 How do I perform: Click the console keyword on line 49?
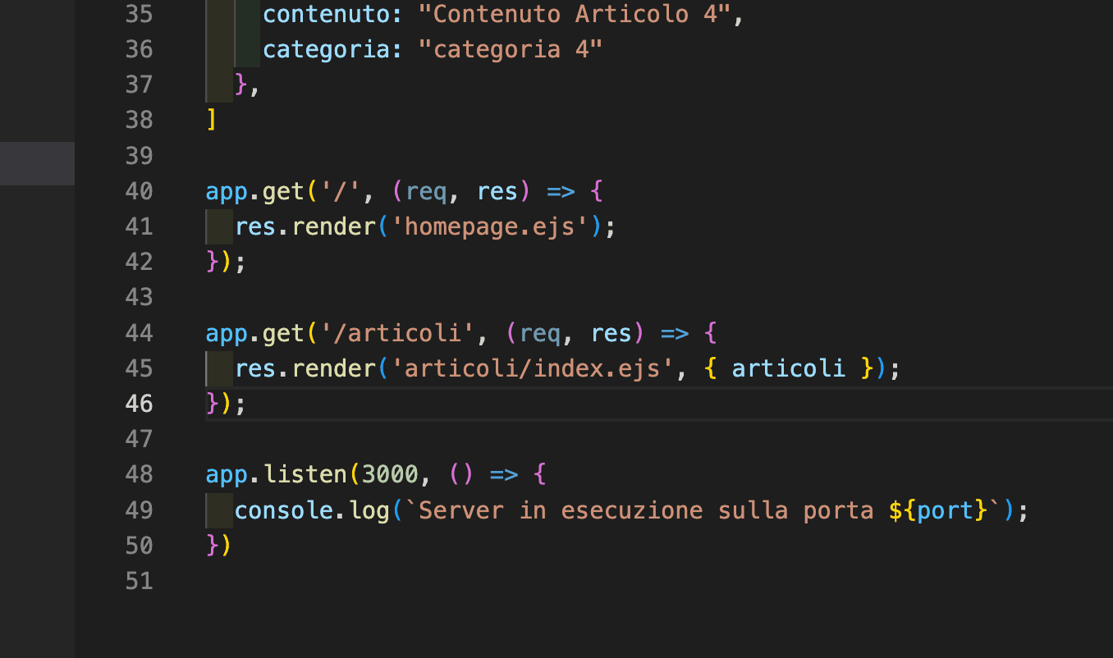point(283,510)
